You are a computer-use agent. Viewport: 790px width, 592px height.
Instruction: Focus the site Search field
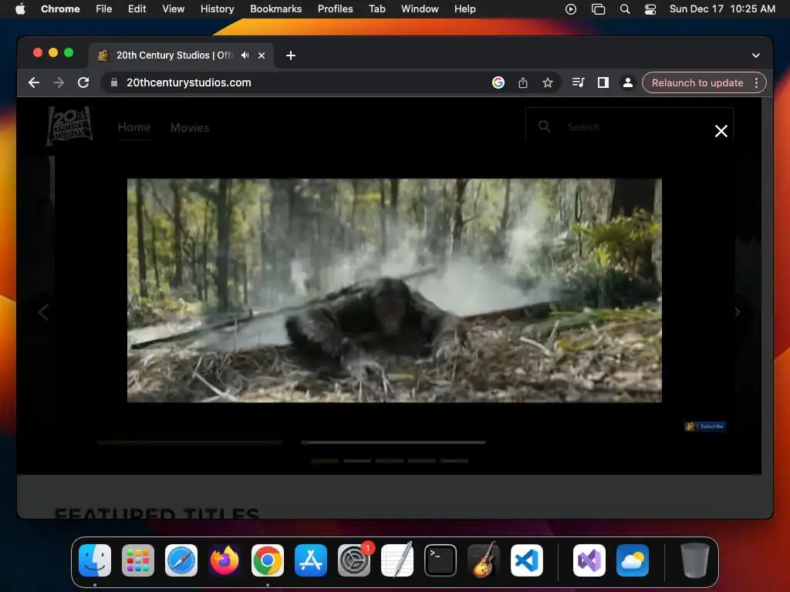(x=630, y=127)
